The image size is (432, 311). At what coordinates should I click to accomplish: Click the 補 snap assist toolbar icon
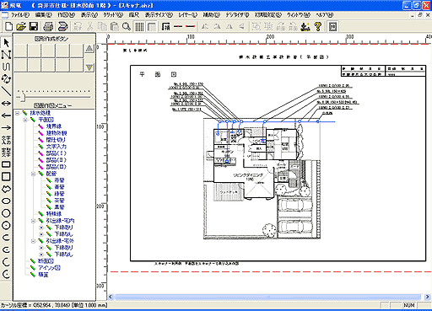click(166, 27)
